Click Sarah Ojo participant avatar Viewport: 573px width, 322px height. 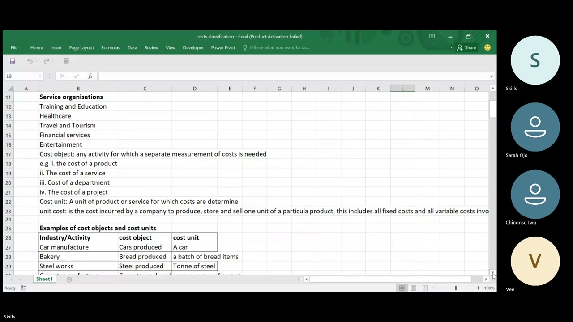[x=535, y=127]
